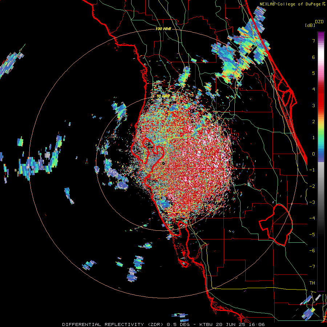Click the -1 value on color scale
327x327 pixels.
pyautogui.click(x=312, y=170)
